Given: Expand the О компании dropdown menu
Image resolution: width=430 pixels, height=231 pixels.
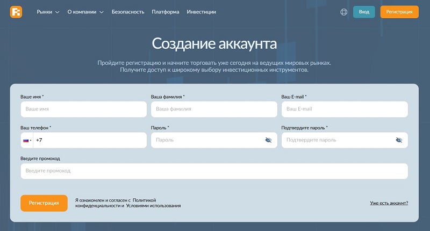Looking at the screenshot, I should [85, 12].
